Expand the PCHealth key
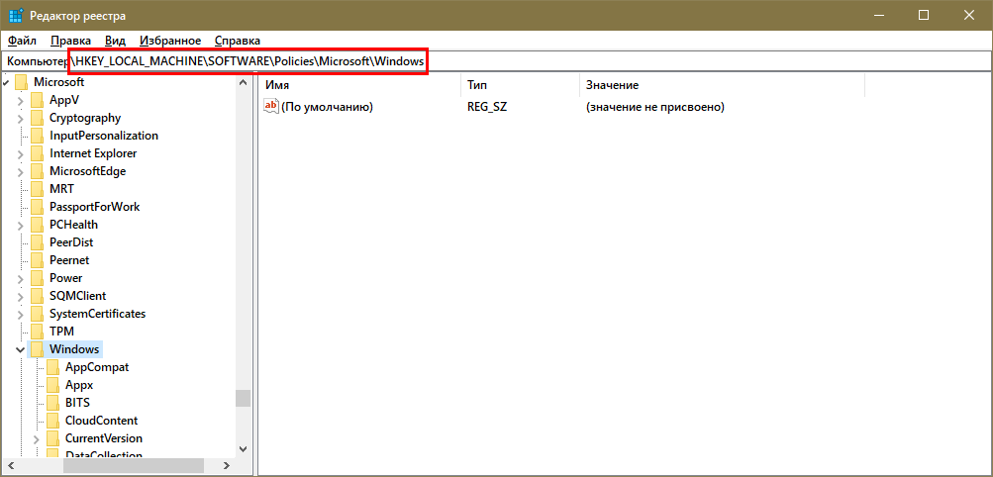Viewport: 993px width, 477px height. click(21, 225)
